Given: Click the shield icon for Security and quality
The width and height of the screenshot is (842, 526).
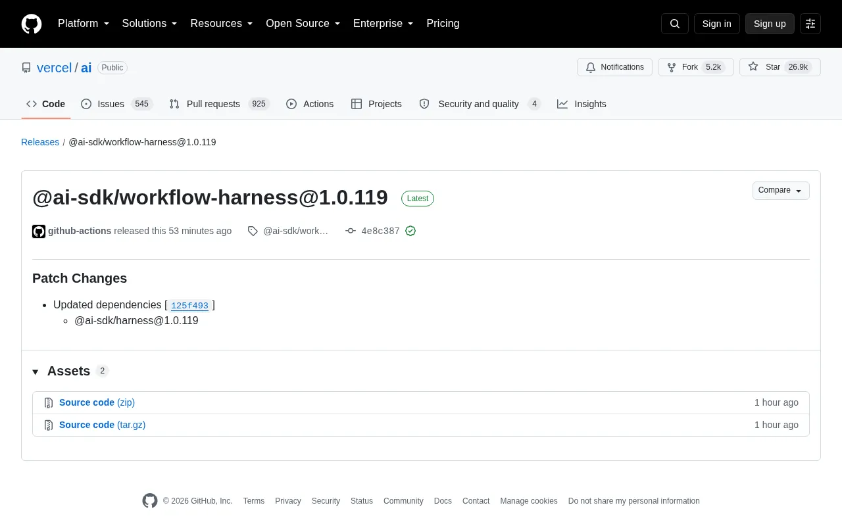Looking at the screenshot, I should click(x=424, y=104).
